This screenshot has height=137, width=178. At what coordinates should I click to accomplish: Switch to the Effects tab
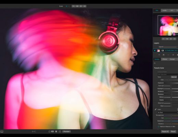tap(165, 59)
